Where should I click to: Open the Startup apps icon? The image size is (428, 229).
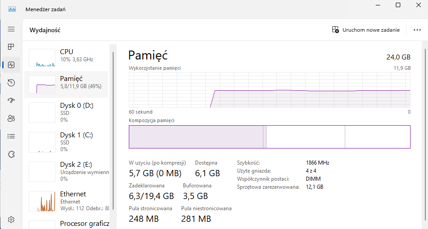point(11,101)
